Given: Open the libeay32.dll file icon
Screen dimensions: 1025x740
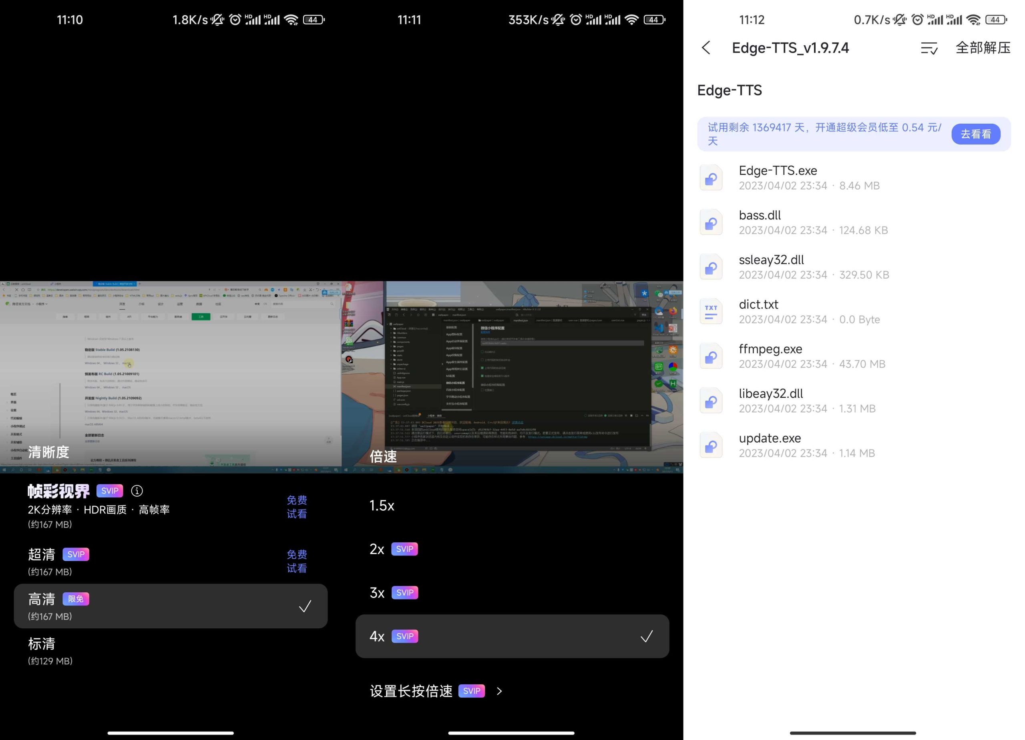Looking at the screenshot, I should (x=711, y=401).
